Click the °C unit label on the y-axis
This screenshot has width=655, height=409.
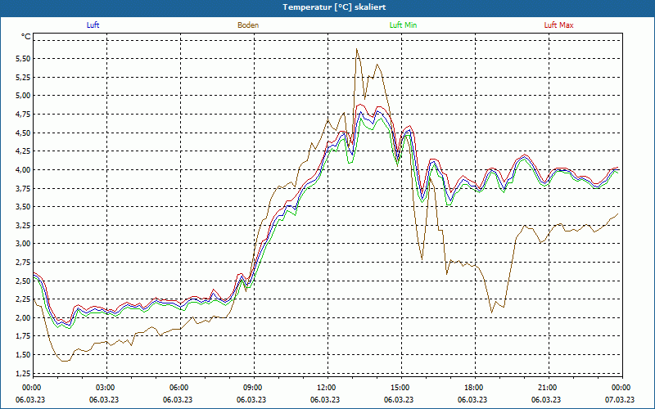click(x=25, y=37)
